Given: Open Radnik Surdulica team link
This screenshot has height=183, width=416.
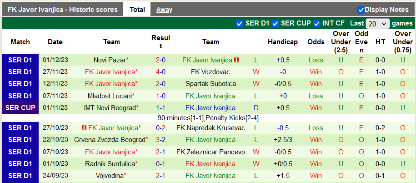Looking at the screenshot, I should [x=110, y=164].
